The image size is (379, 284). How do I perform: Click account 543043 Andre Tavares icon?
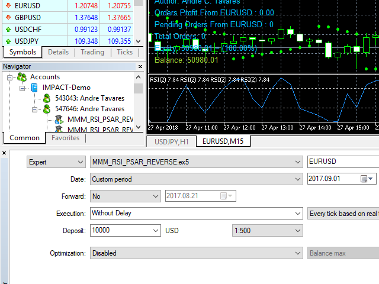pyautogui.click(x=47, y=98)
